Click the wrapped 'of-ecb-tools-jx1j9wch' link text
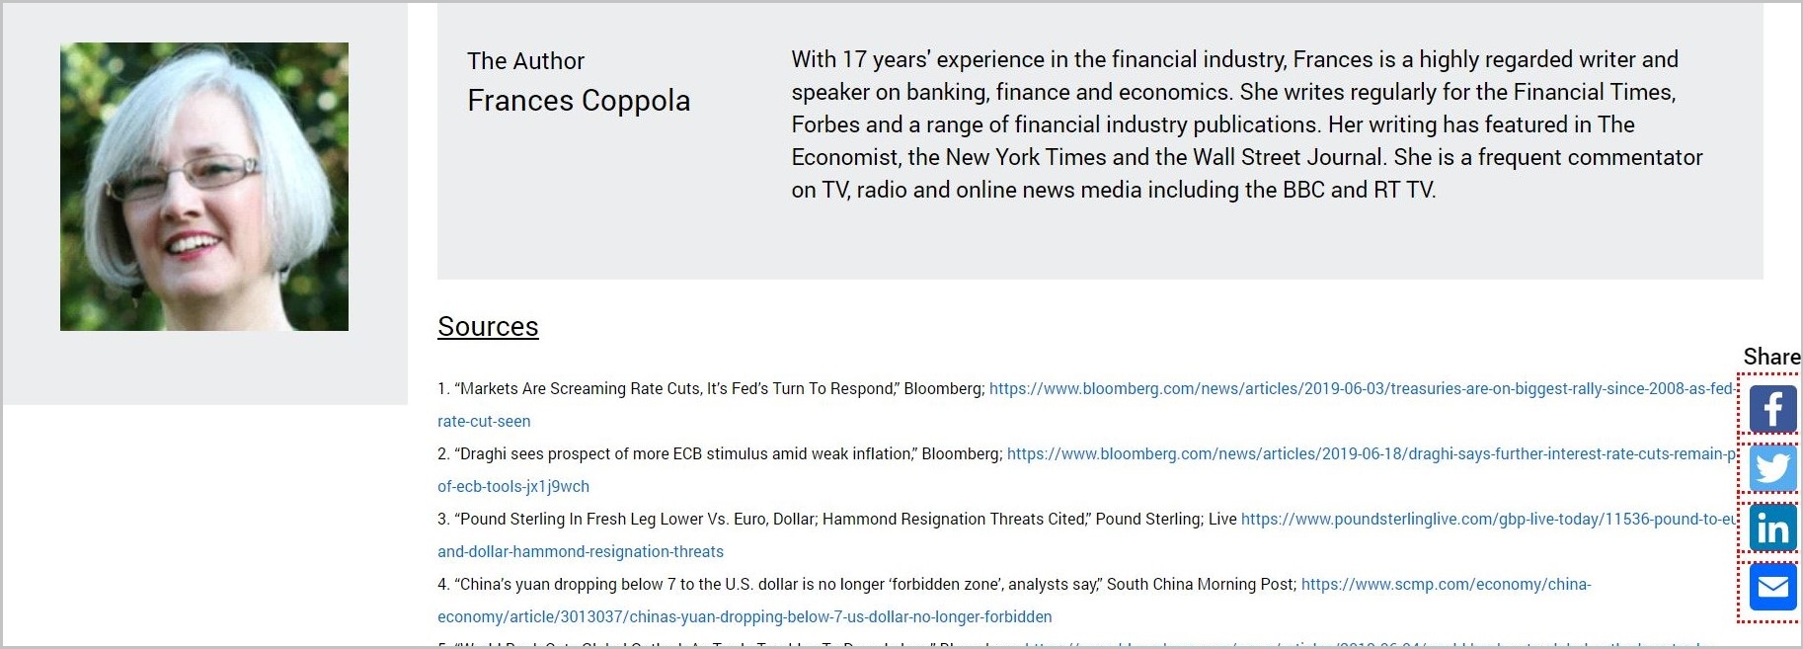 pyautogui.click(x=513, y=487)
